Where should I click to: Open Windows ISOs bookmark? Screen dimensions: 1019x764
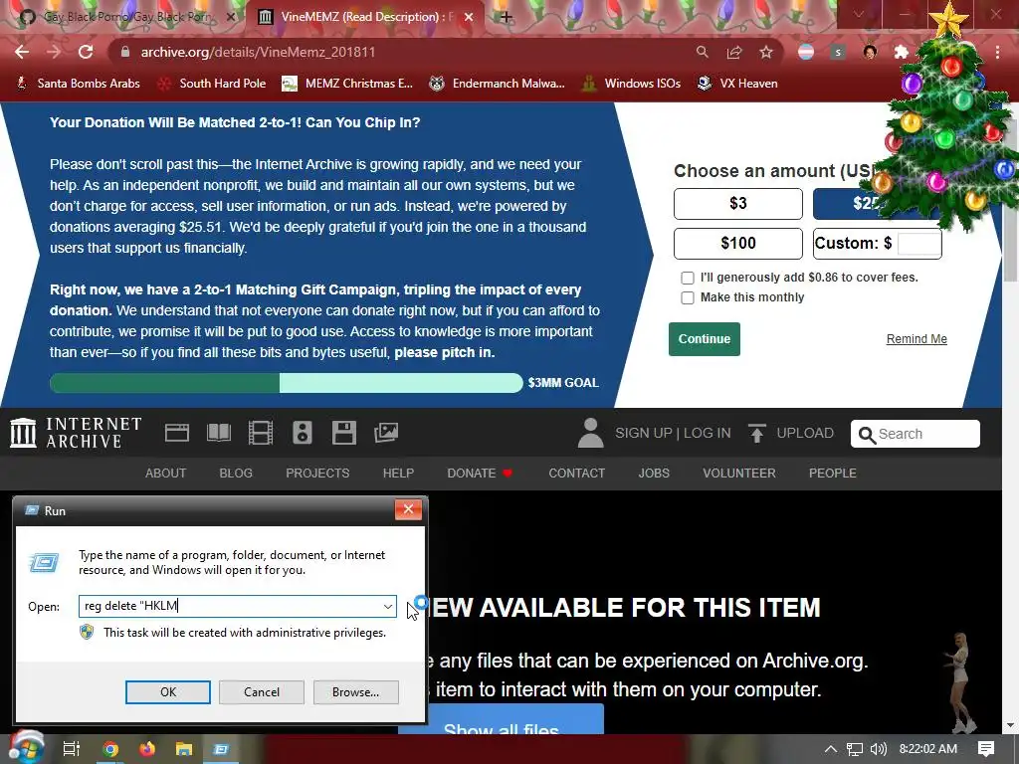[x=632, y=84]
